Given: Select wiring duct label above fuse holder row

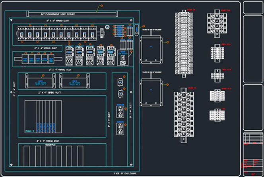Looking at the screenshot, I should coord(45,48).
